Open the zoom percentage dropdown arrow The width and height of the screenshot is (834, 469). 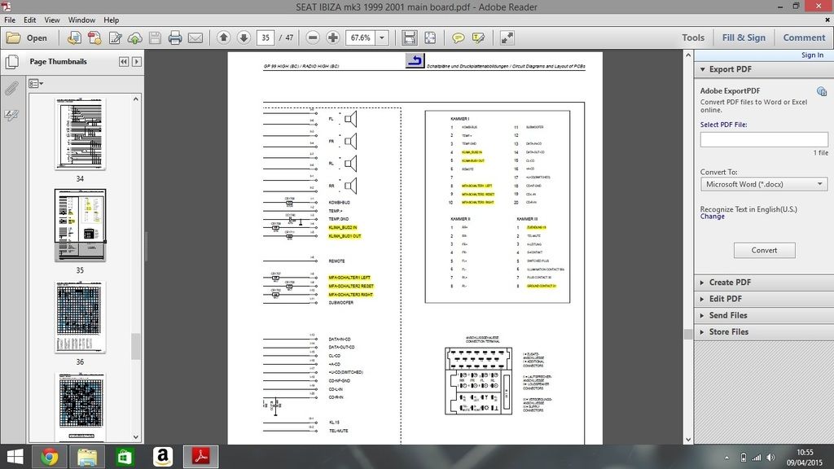click(382, 37)
